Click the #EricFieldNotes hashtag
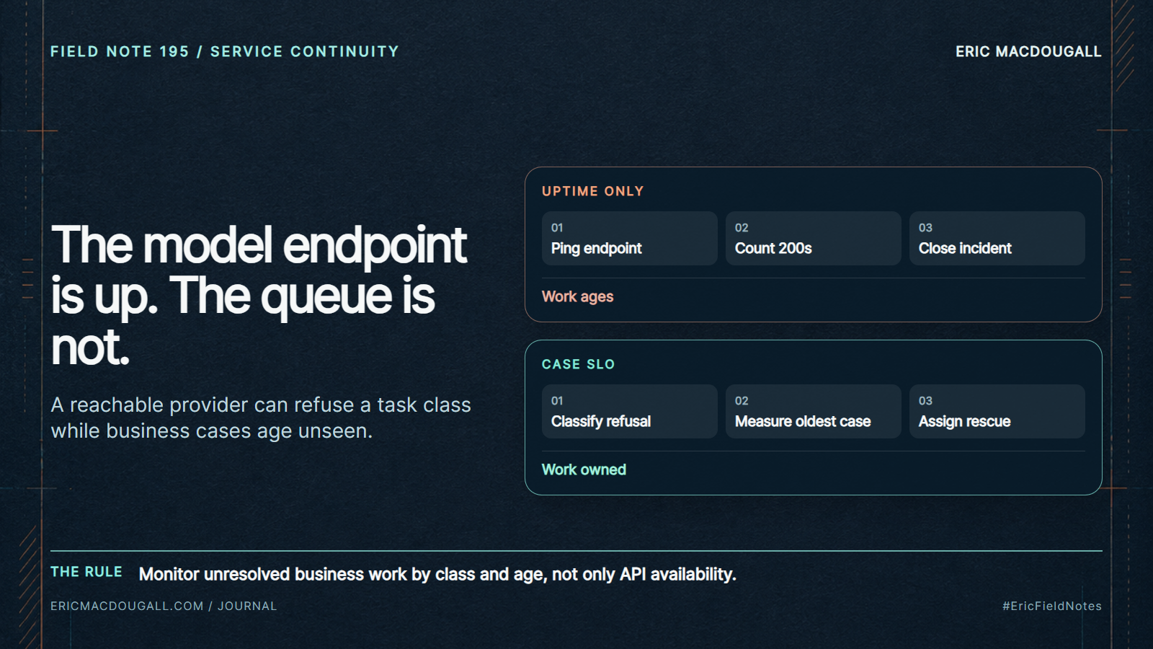This screenshot has height=649, width=1153. 1051,606
